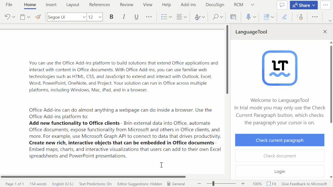Open the top-right more options ellipsis

point(326,5)
